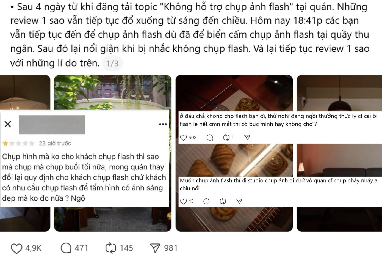Click the blurred reviewer name
The height and width of the screenshot is (255, 382).
[52, 125]
